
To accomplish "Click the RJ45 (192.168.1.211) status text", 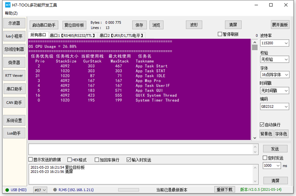I will tap(76, 190).
